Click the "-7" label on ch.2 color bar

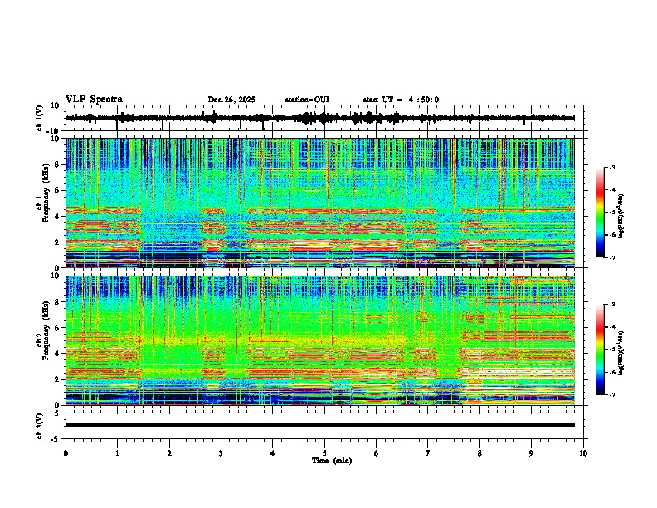pos(612,394)
